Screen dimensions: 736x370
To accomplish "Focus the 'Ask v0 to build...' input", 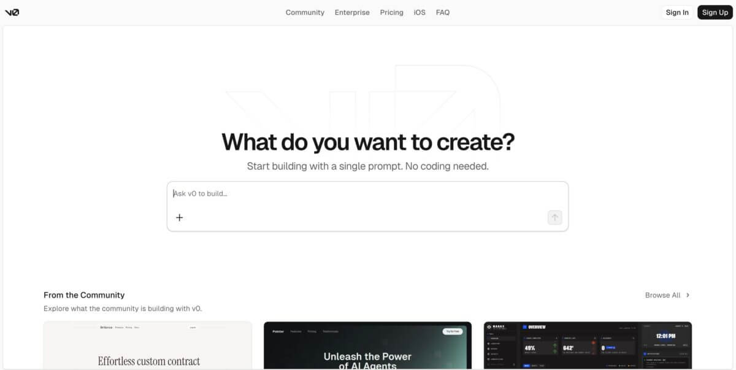I will (x=367, y=194).
